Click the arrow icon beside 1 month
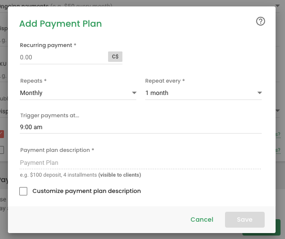This screenshot has width=285, height=239. [x=260, y=93]
